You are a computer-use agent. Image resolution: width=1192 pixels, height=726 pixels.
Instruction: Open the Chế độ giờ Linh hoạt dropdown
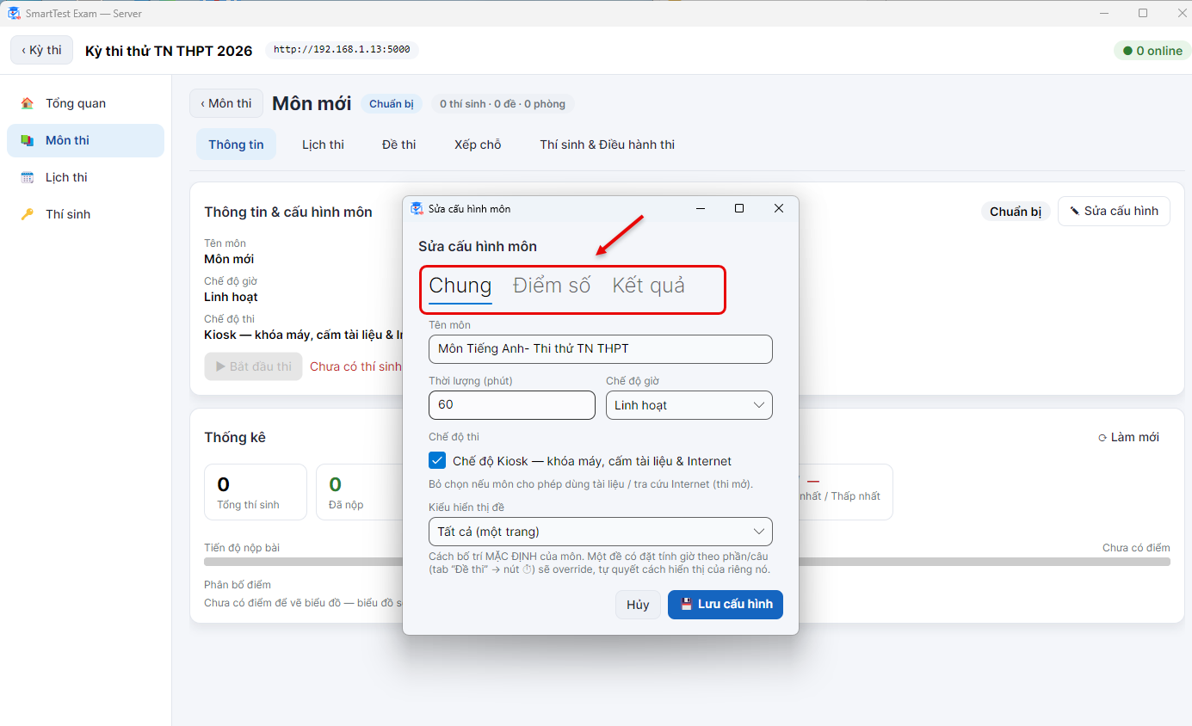pos(689,405)
